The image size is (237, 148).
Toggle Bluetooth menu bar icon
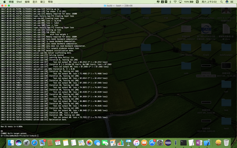click(170, 2)
